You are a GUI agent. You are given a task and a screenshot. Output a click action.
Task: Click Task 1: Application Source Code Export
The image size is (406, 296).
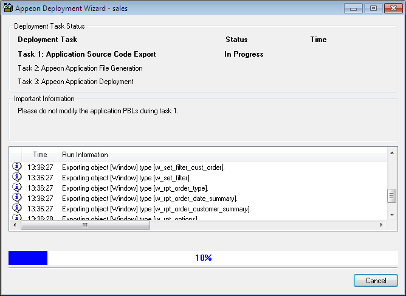(87, 54)
